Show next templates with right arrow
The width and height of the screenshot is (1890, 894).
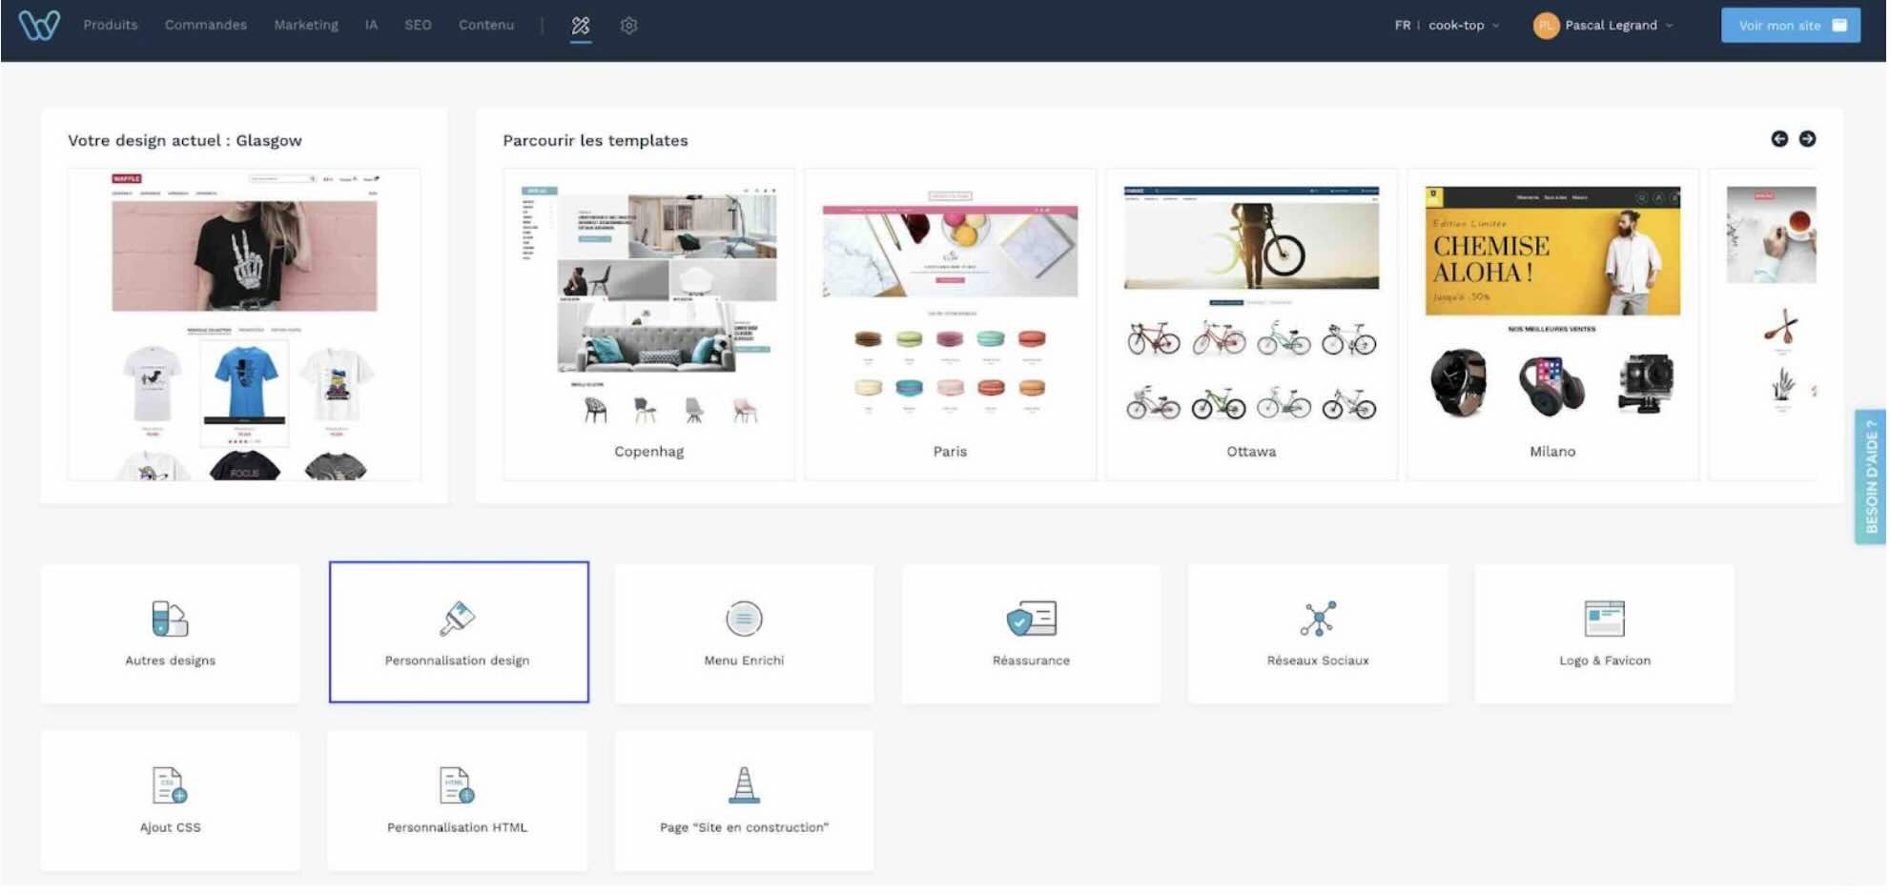(x=1807, y=139)
